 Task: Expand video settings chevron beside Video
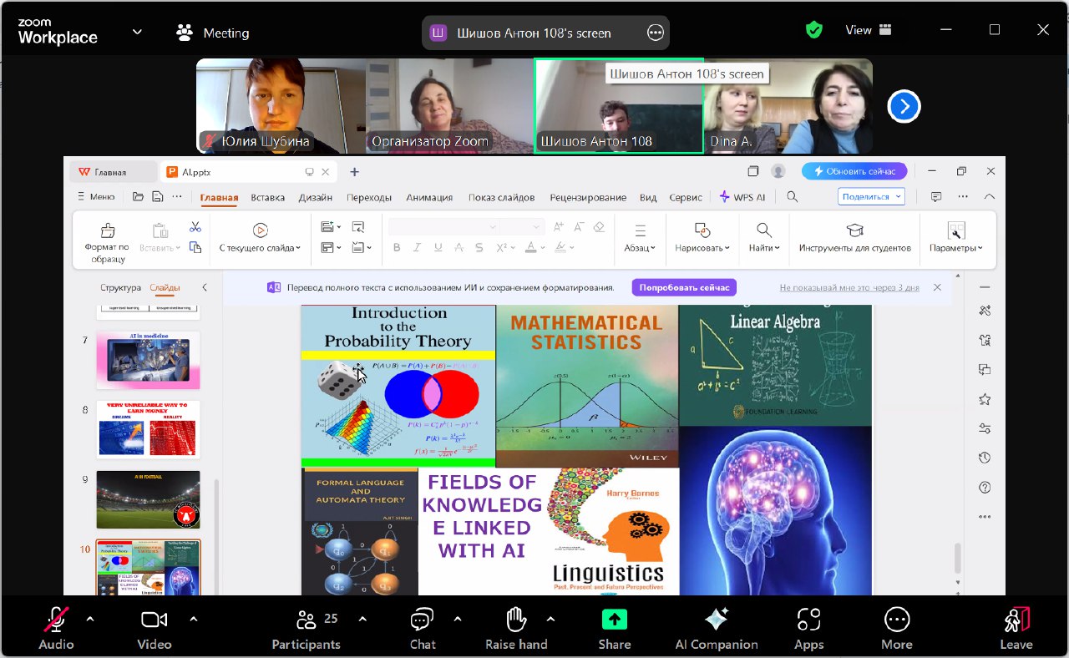click(194, 619)
